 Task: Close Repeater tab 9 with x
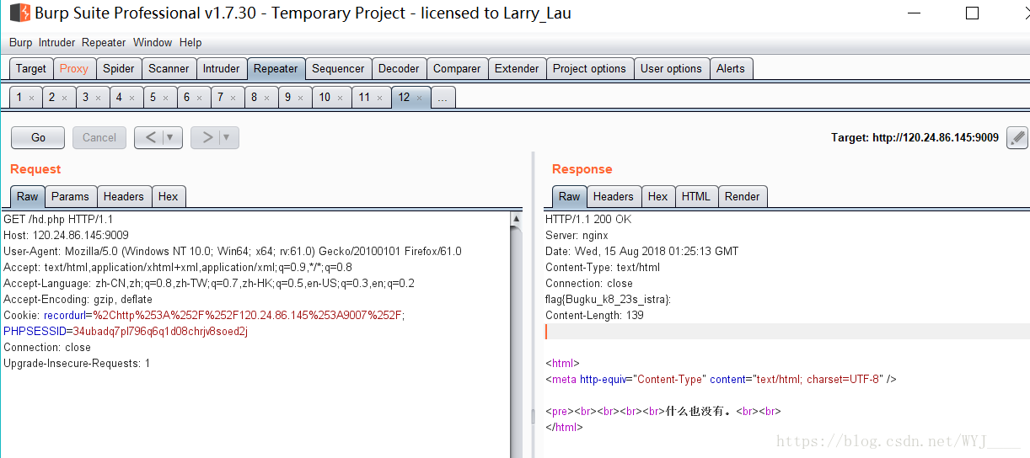point(300,98)
